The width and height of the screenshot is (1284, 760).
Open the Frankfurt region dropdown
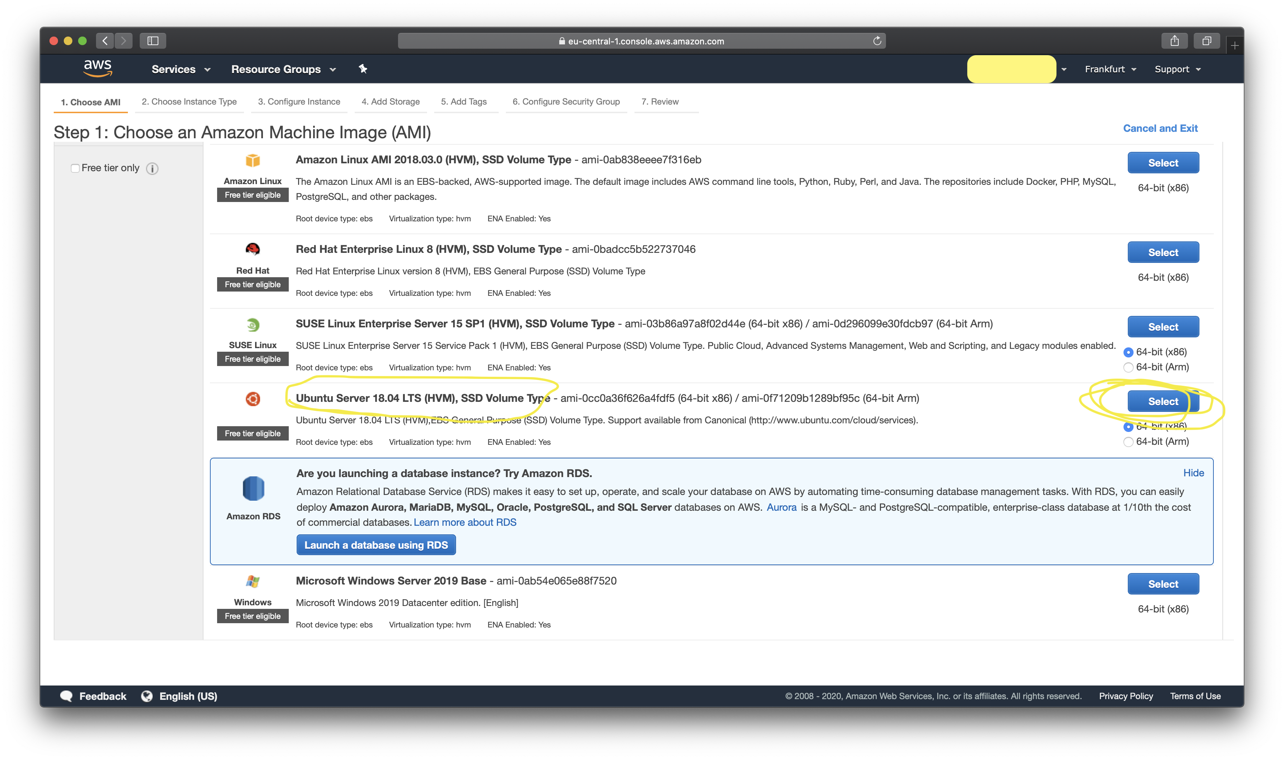coord(1110,69)
